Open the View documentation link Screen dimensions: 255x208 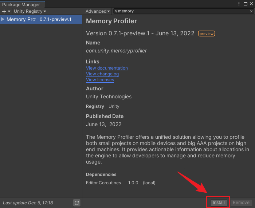coord(107,68)
